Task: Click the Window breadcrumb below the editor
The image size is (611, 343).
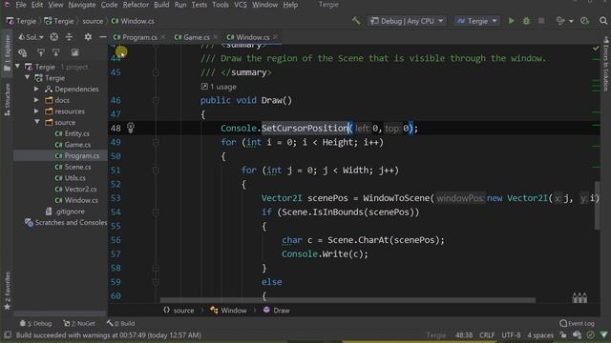Action: pyautogui.click(x=228, y=311)
